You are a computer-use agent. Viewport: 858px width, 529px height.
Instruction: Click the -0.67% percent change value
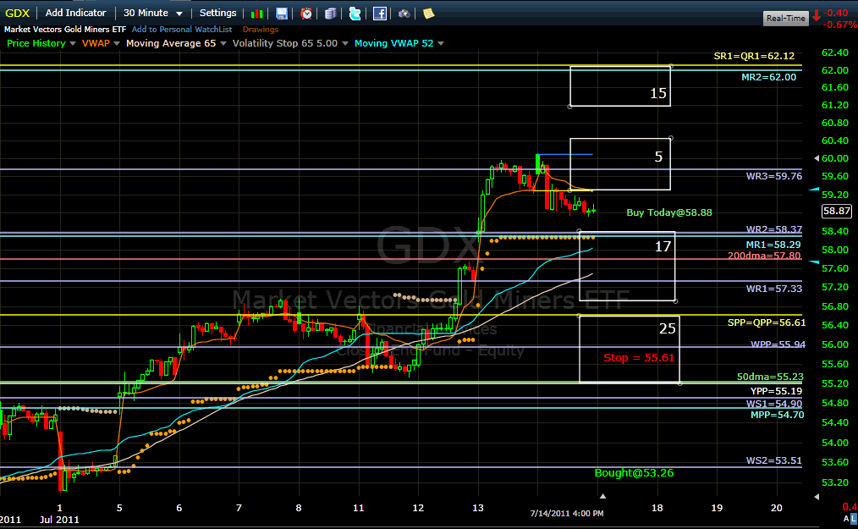coord(840,25)
